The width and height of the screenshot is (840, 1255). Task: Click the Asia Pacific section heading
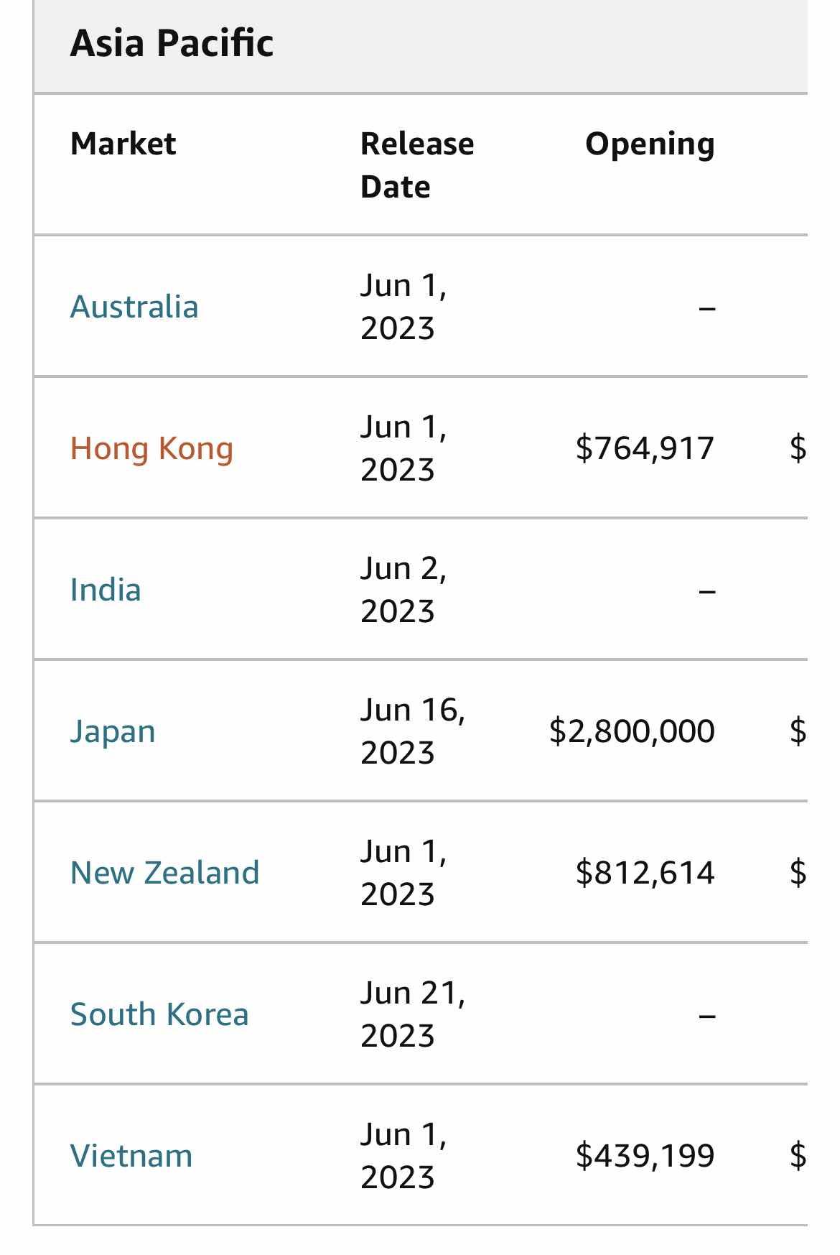(172, 43)
